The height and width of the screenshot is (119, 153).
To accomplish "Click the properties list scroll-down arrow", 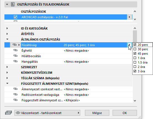I will click(x=135, y=101).
